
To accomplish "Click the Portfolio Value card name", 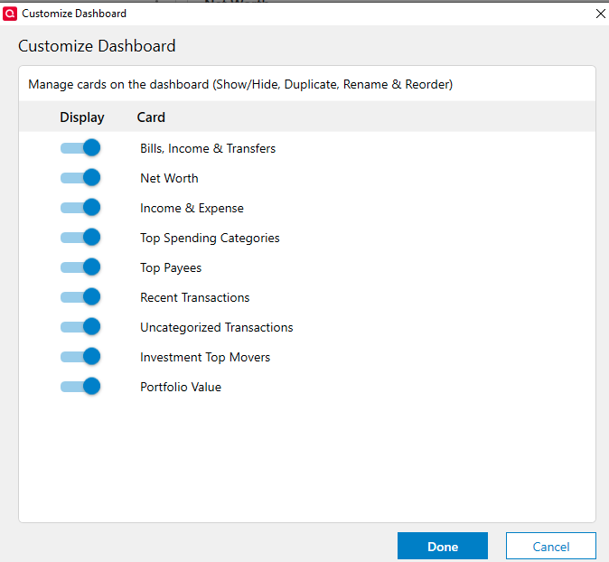I will [x=181, y=387].
